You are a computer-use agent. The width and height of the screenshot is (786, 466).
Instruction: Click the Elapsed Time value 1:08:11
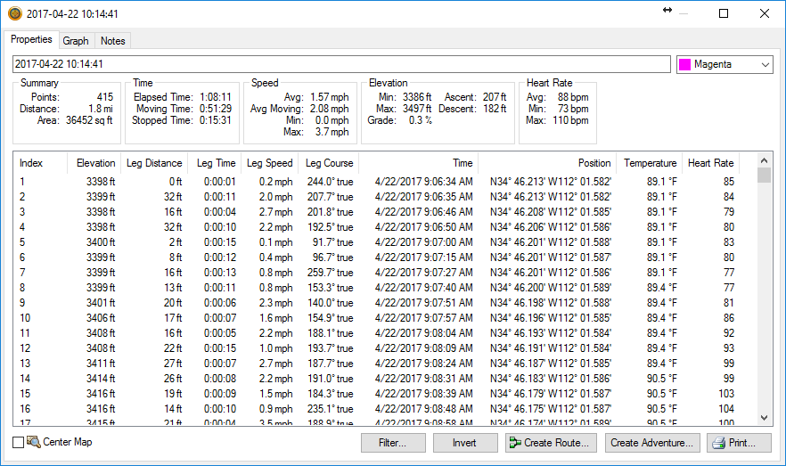click(x=216, y=97)
